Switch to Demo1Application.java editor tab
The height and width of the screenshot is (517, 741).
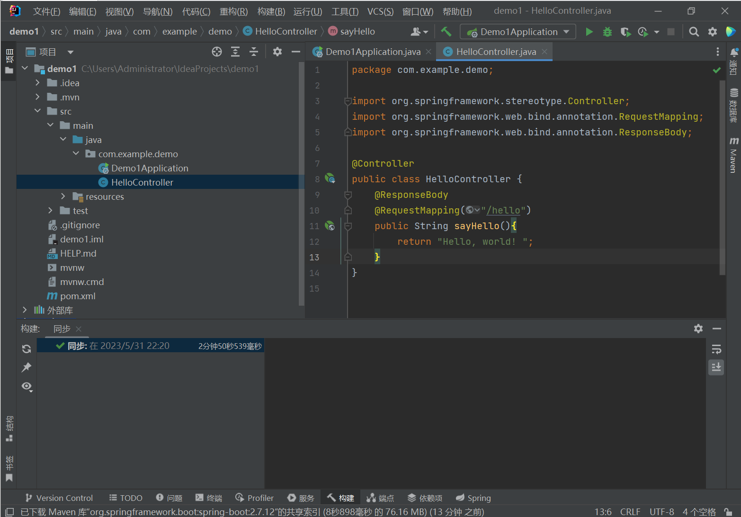click(x=372, y=52)
